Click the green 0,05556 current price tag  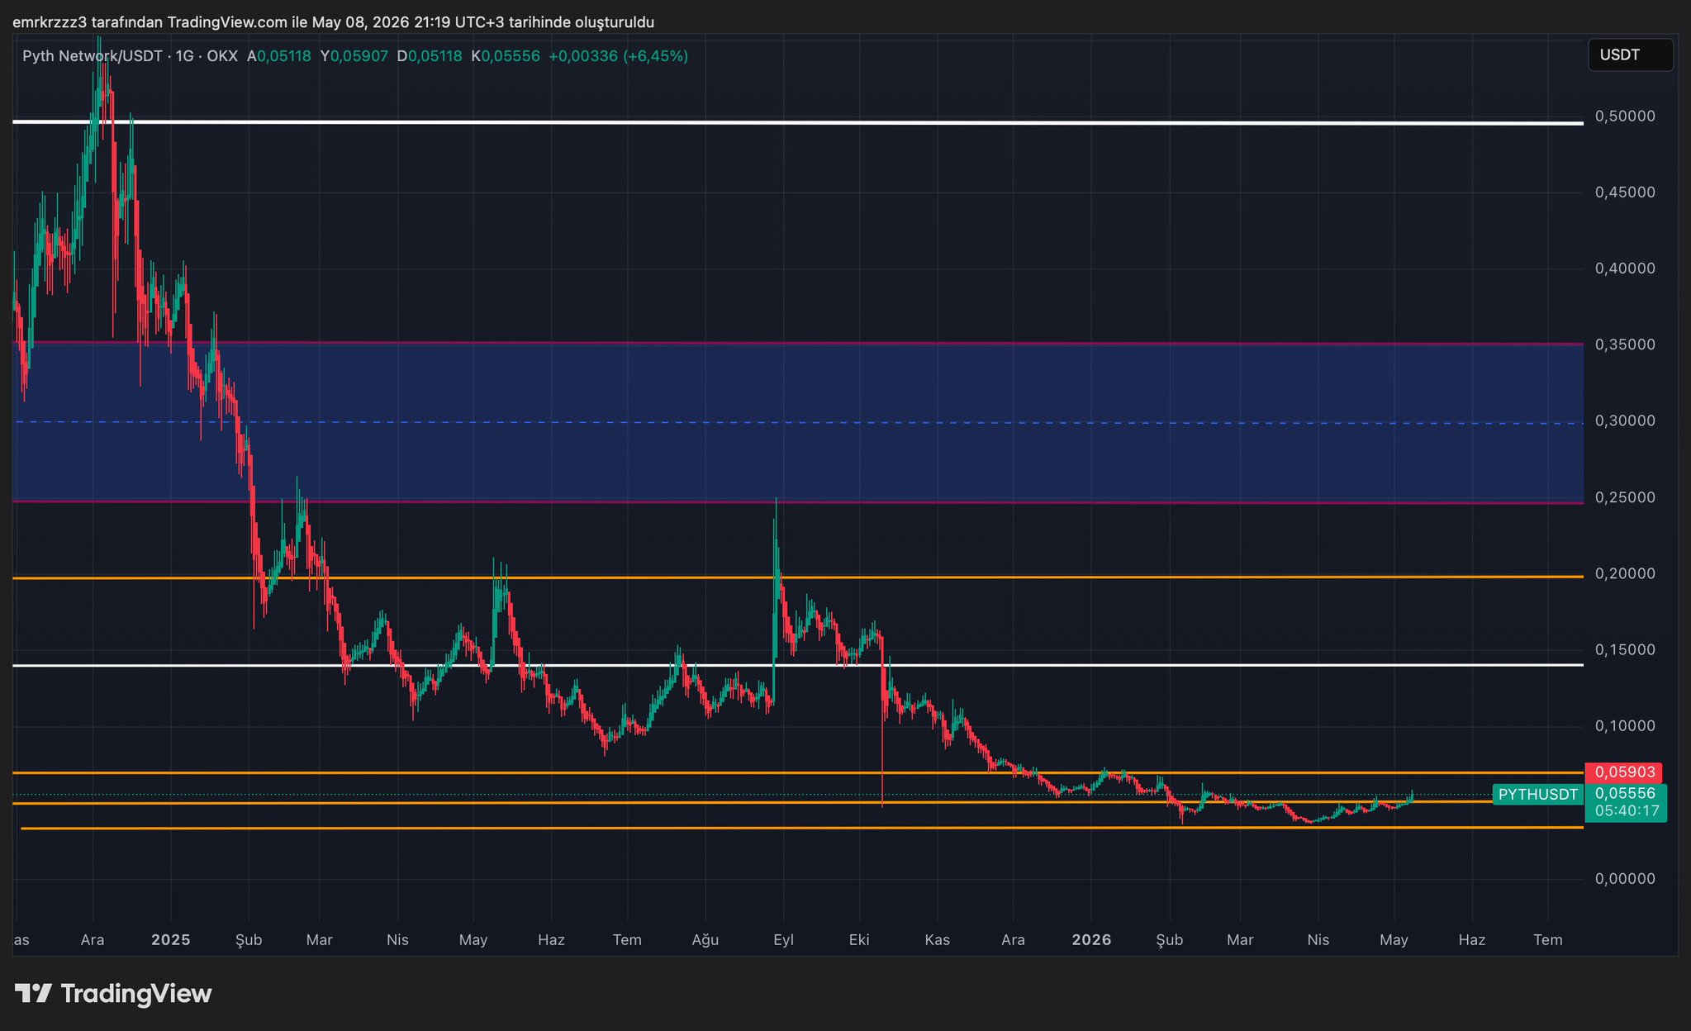(x=1625, y=793)
